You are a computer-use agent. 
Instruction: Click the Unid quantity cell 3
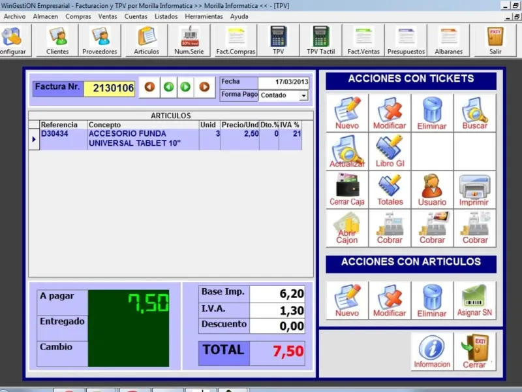209,139
